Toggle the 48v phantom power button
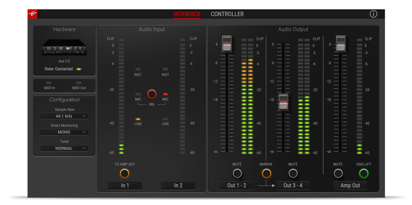The height and width of the screenshot is (205, 412). pyautogui.click(x=152, y=94)
